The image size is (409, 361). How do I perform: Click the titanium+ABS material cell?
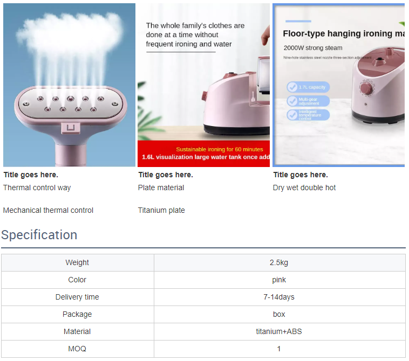(x=280, y=331)
